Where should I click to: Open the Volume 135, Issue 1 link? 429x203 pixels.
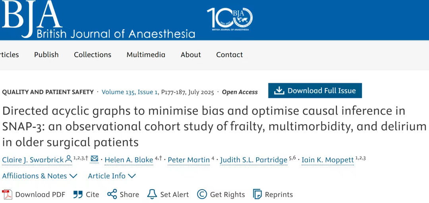point(129,92)
